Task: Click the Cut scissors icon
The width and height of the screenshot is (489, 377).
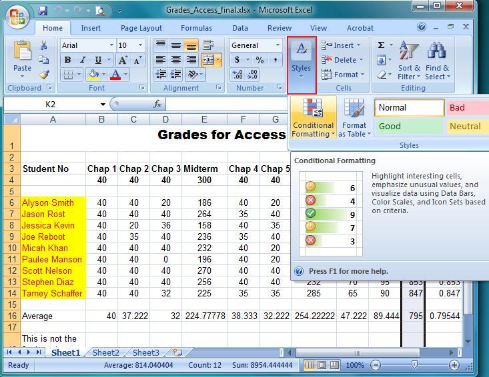Action: coord(44,46)
